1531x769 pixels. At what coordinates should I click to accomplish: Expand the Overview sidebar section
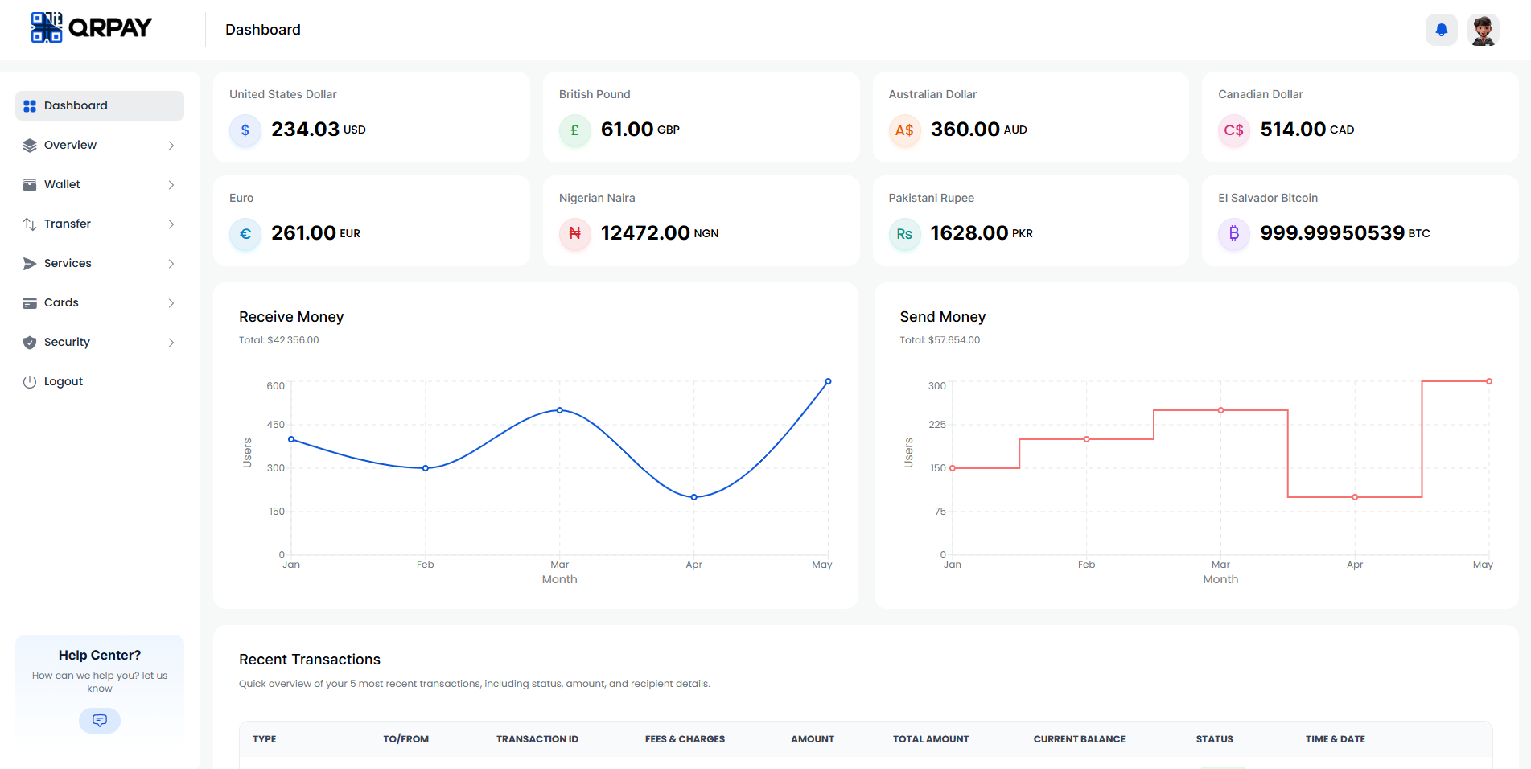(x=171, y=145)
